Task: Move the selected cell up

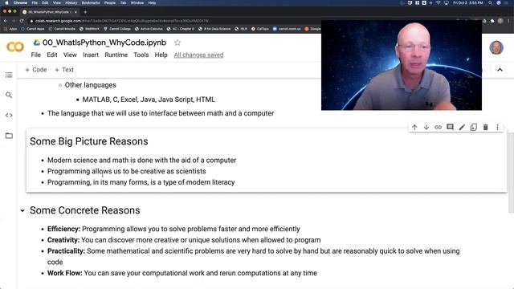Action: (x=414, y=127)
